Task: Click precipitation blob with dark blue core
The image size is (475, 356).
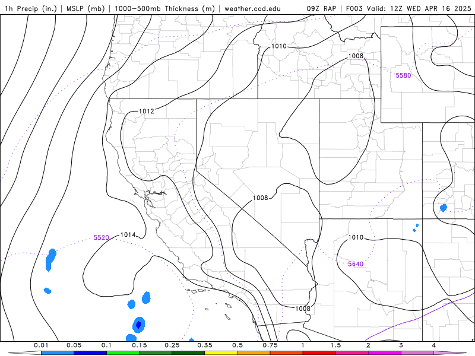Action: pyautogui.click(x=139, y=325)
